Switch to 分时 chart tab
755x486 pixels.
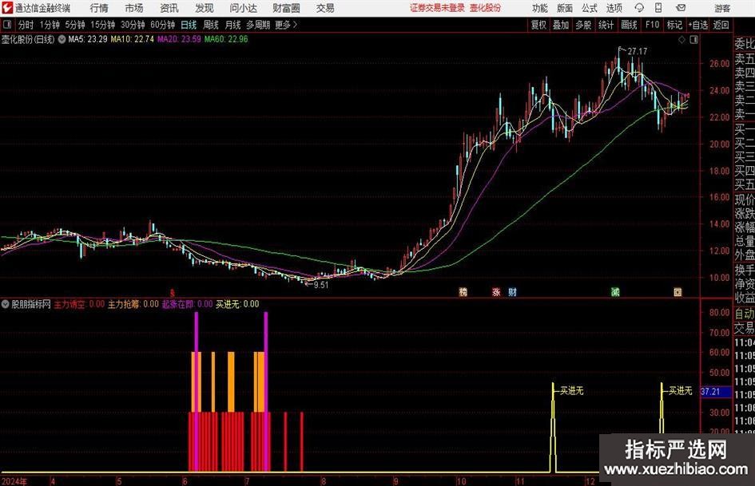(26, 25)
